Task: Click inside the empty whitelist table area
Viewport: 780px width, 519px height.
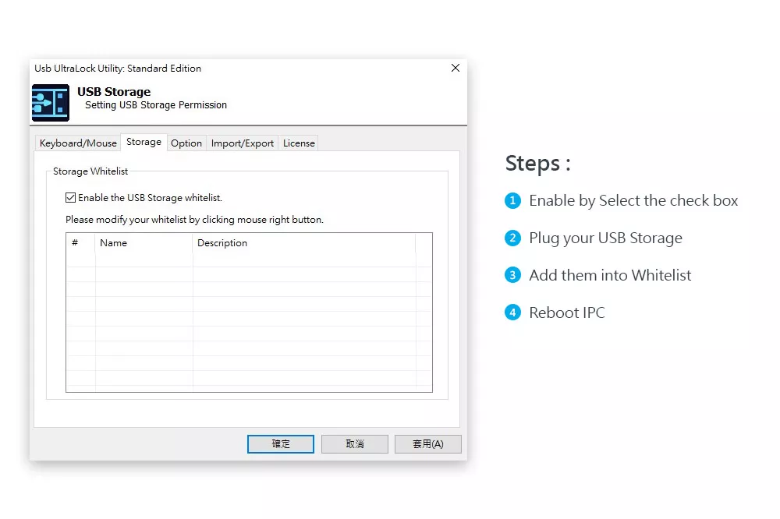Action: coord(249,327)
